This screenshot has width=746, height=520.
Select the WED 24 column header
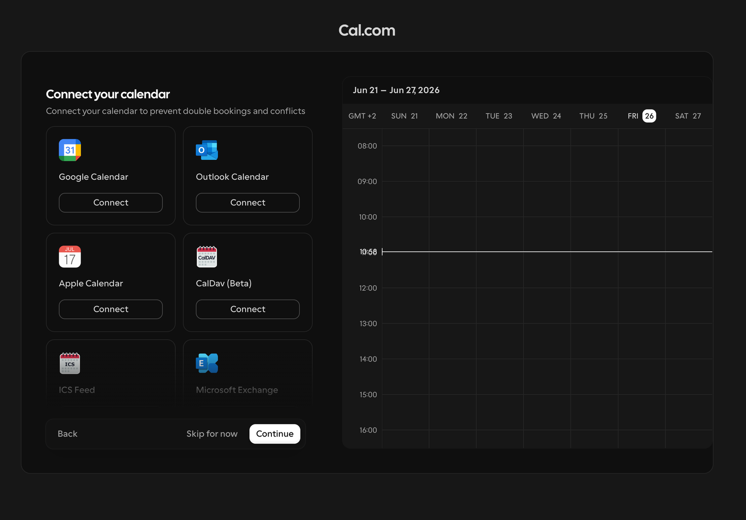pyautogui.click(x=546, y=116)
